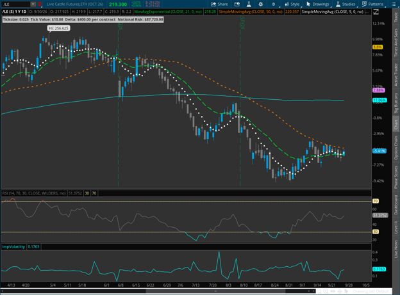Open the Studies menu

click(346, 4)
